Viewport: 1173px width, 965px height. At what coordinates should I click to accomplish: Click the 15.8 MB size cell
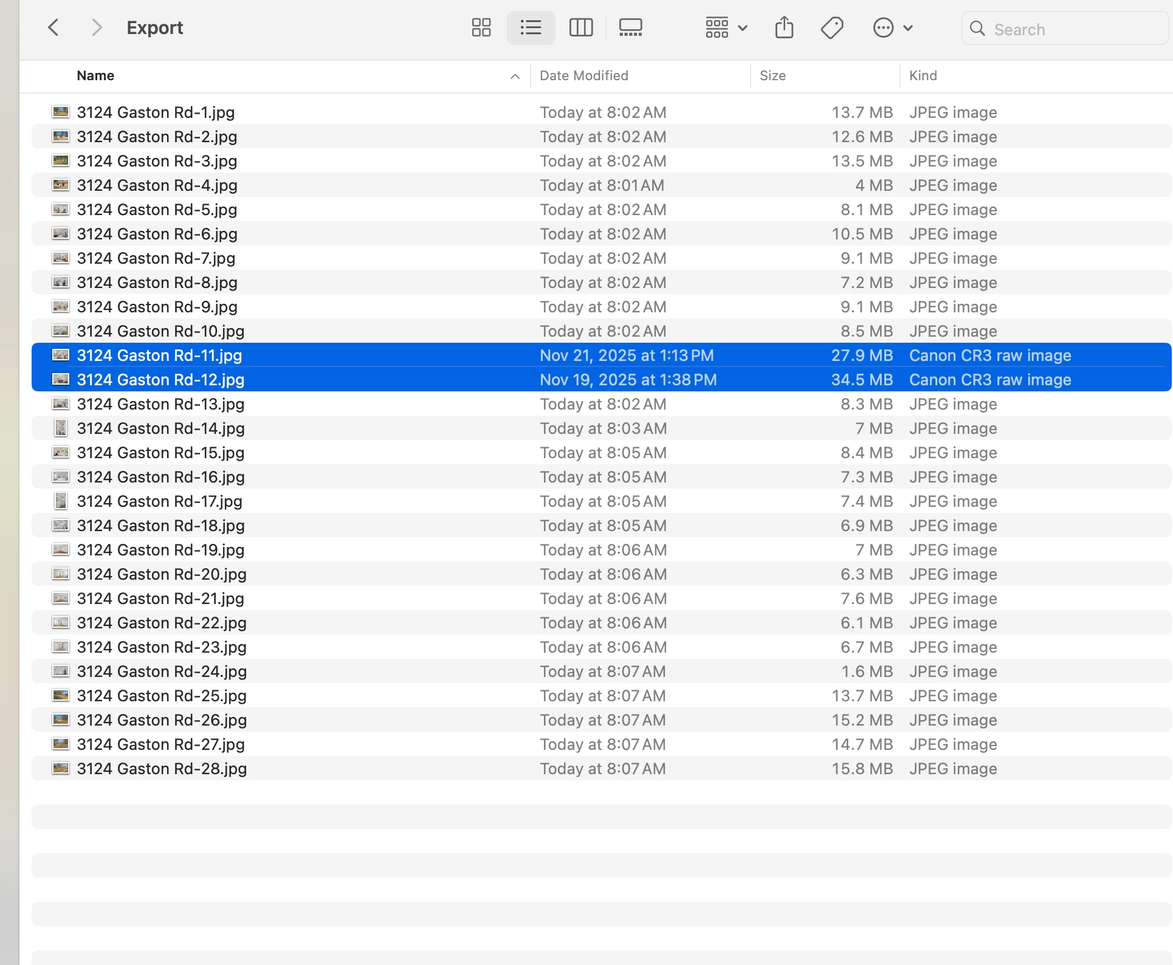(x=862, y=769)
